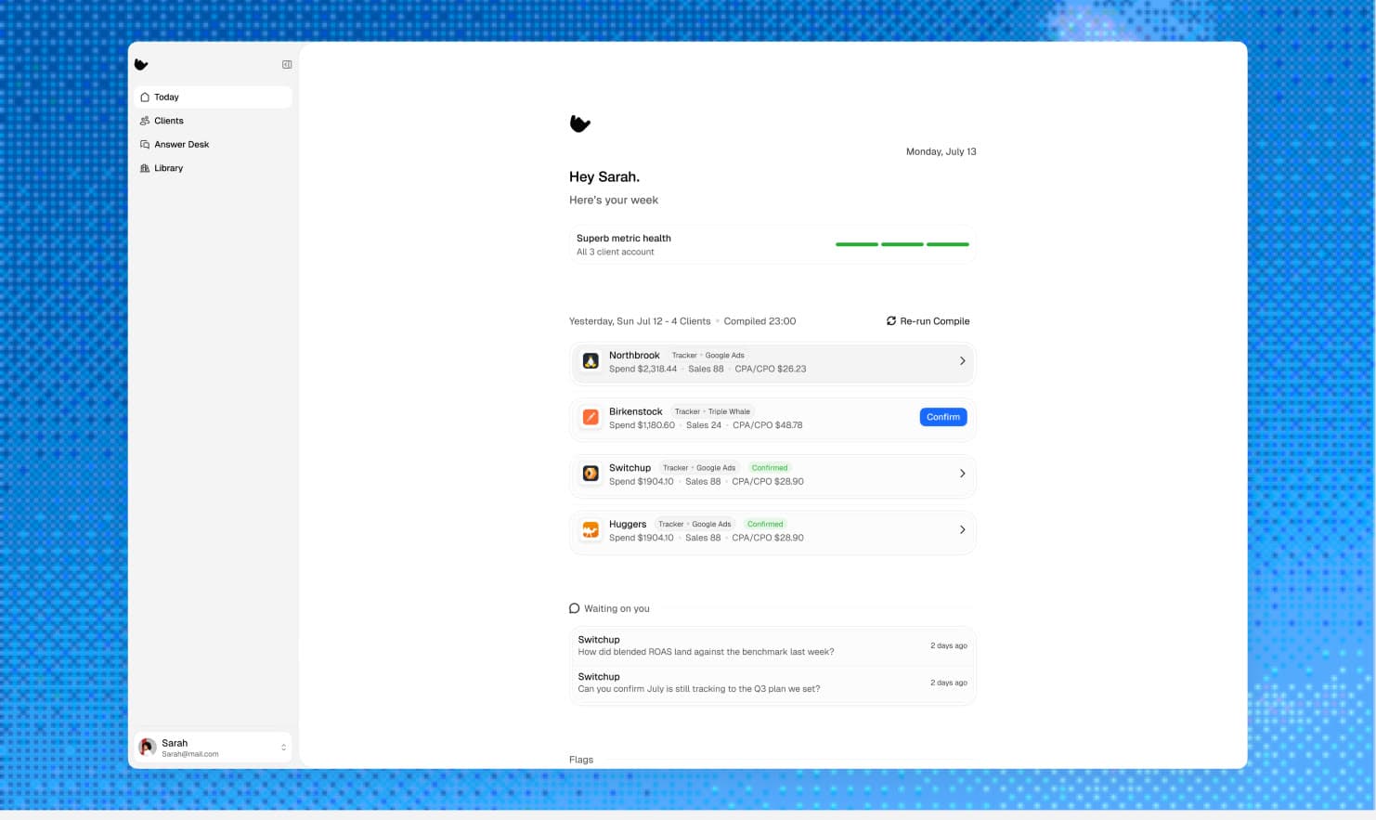Click the Superb metric health card
This screenshot has width=1376, height=820.
click(x=772, y=244)
